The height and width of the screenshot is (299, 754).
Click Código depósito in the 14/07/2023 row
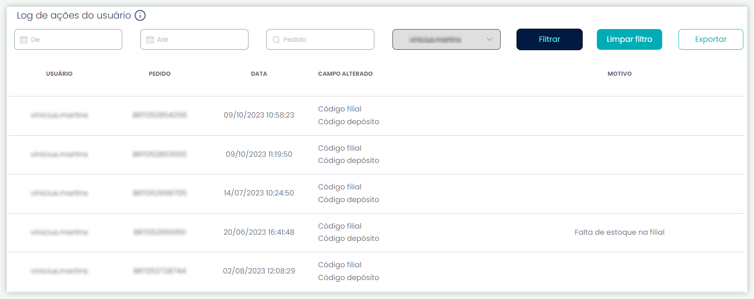pyautogui.click(x=349, y=199)
